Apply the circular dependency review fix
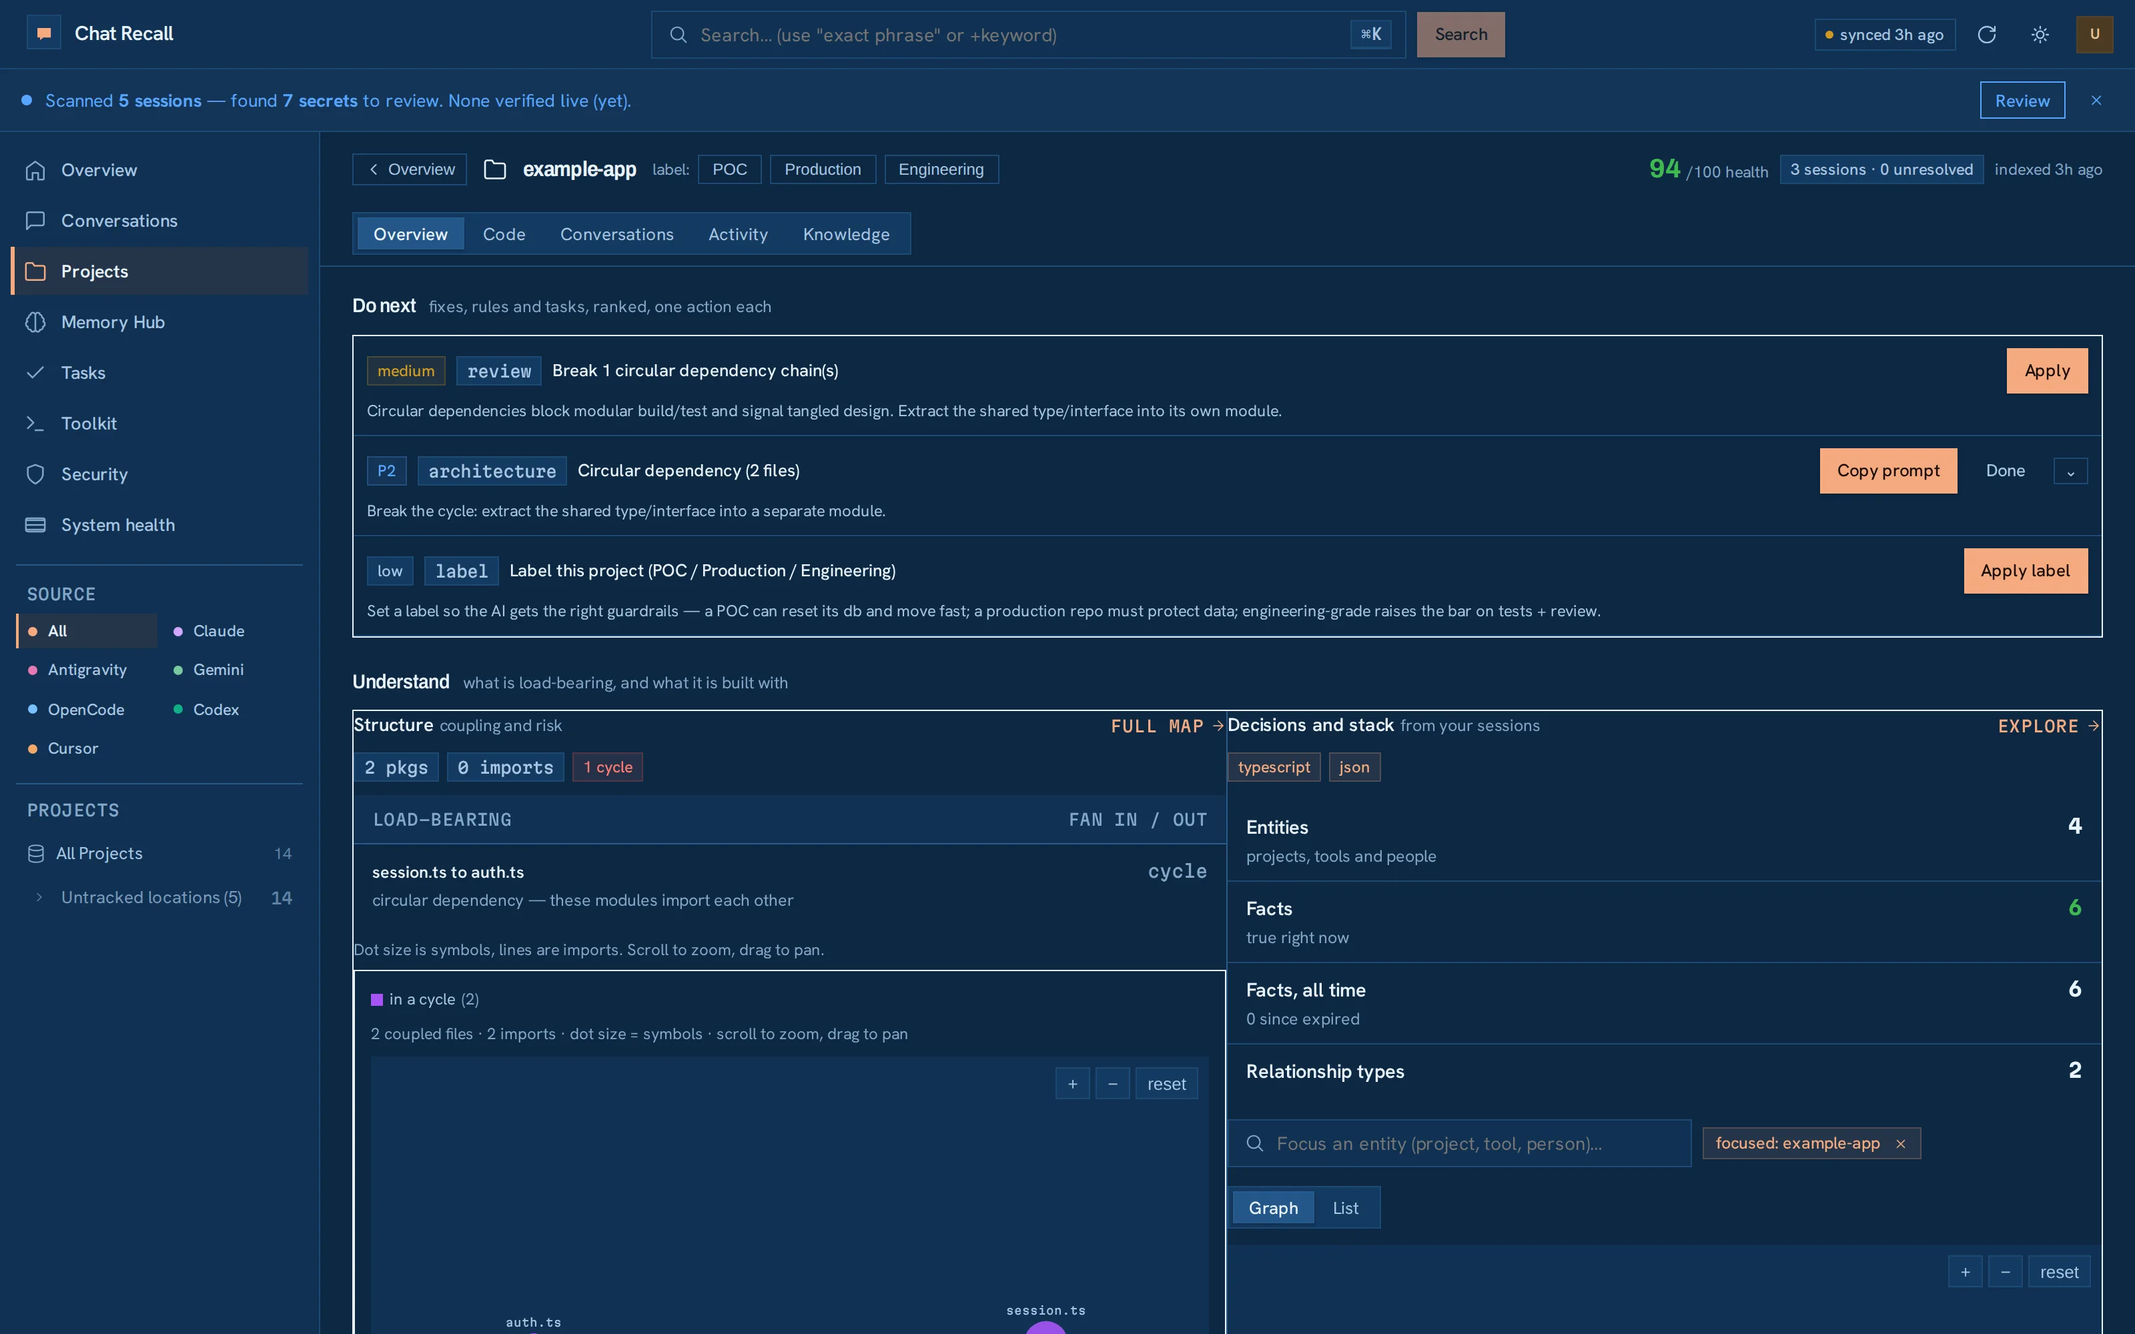 2047,371
